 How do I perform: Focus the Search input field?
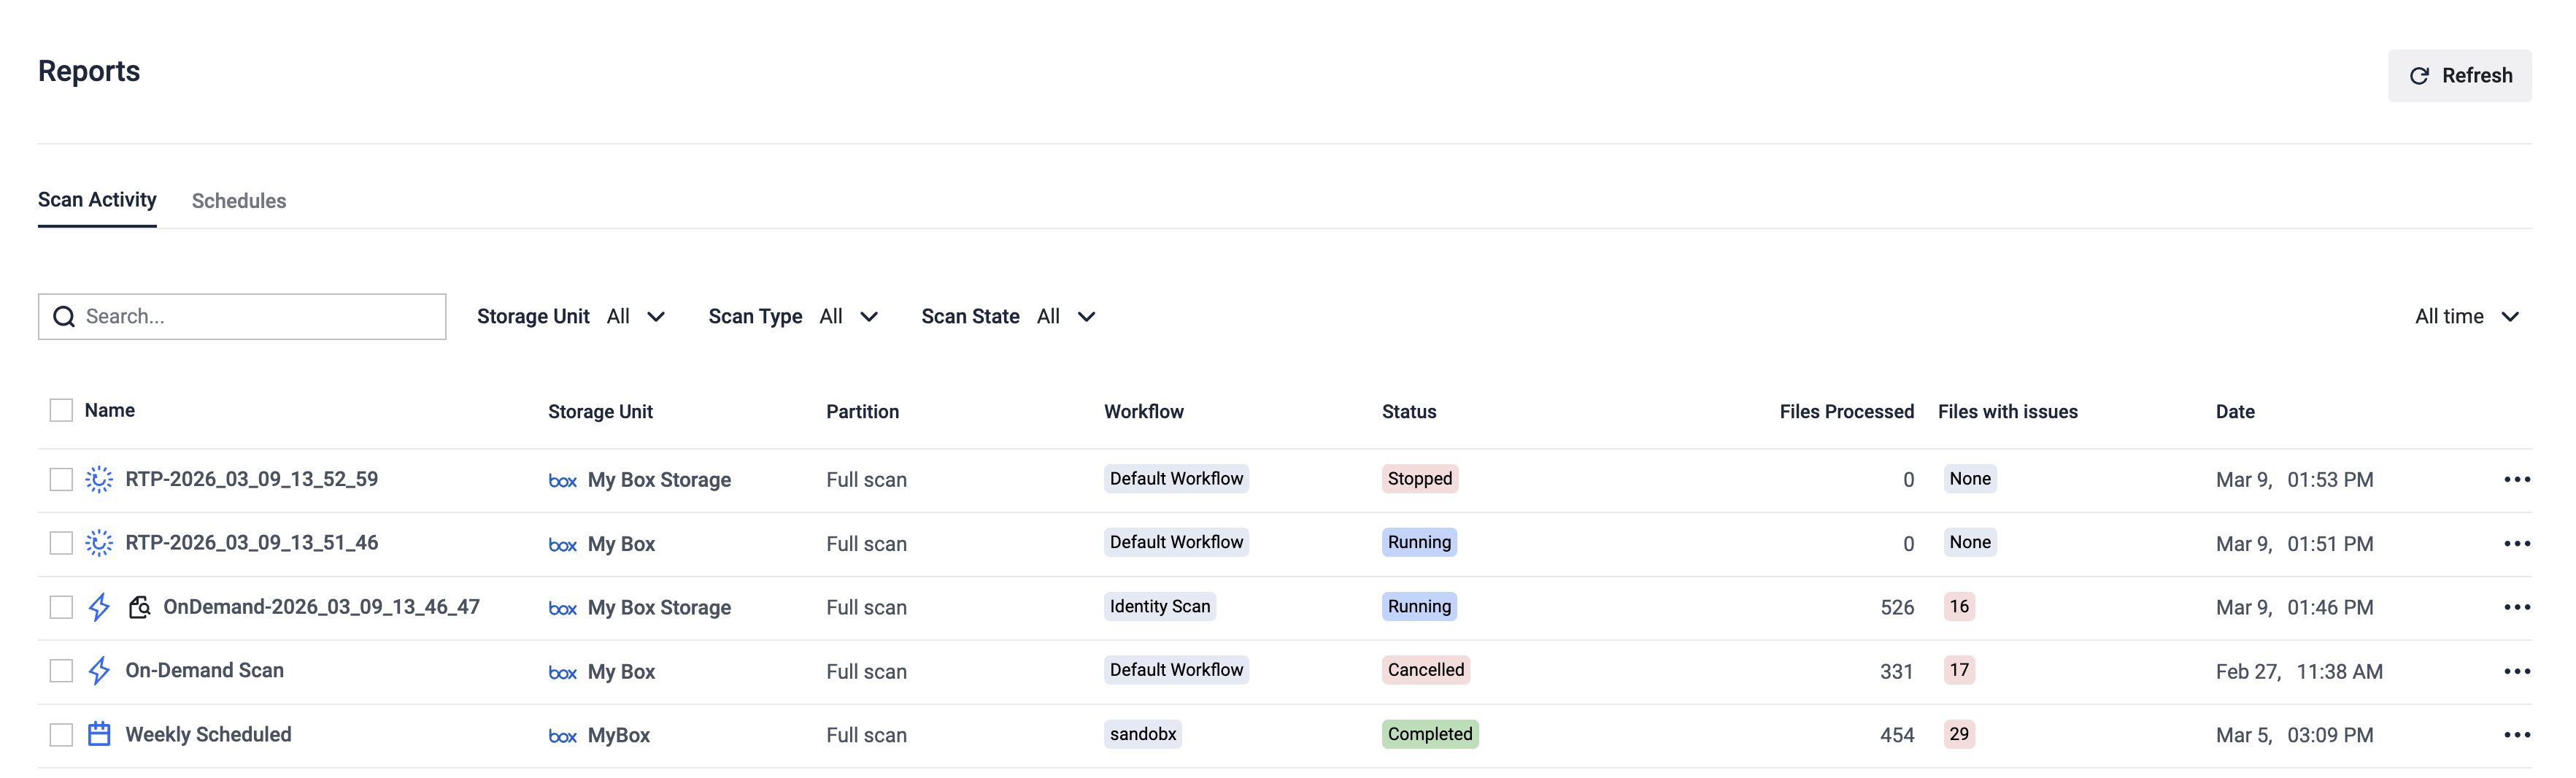255,317
